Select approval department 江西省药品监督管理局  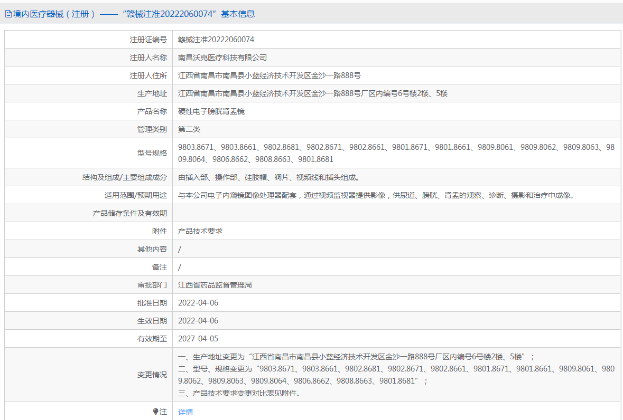tap(215, 285)
